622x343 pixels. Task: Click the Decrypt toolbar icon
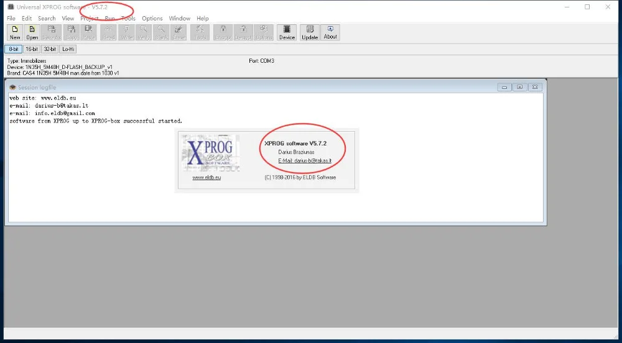[x=244, y=32]
